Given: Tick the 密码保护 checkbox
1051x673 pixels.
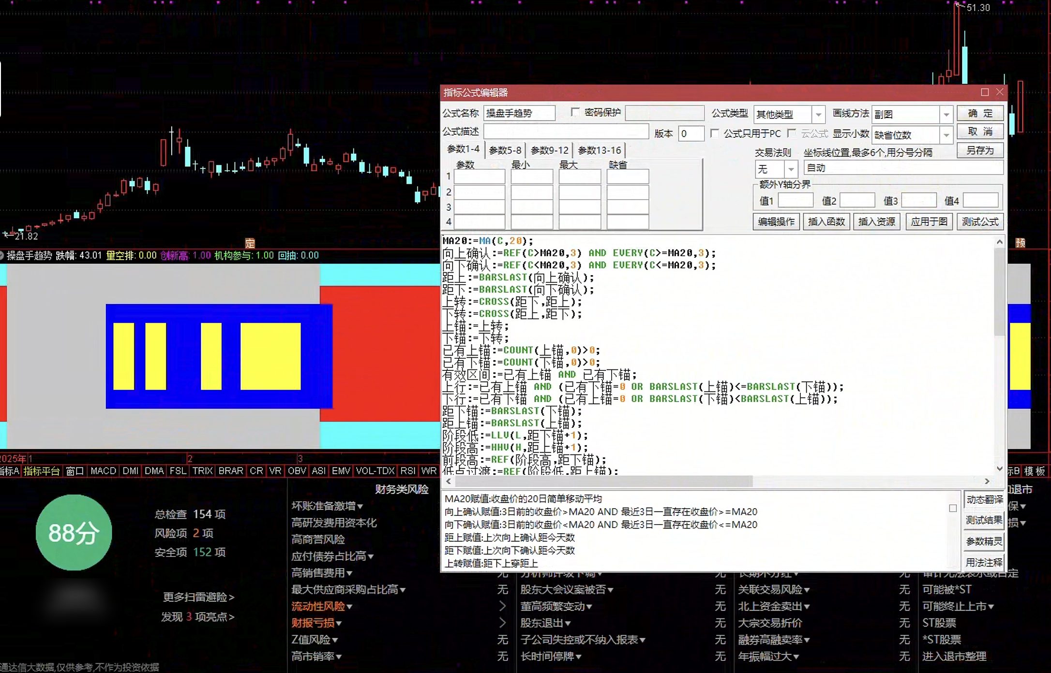Looking at the screenshot, I should (x=575, y=112).
